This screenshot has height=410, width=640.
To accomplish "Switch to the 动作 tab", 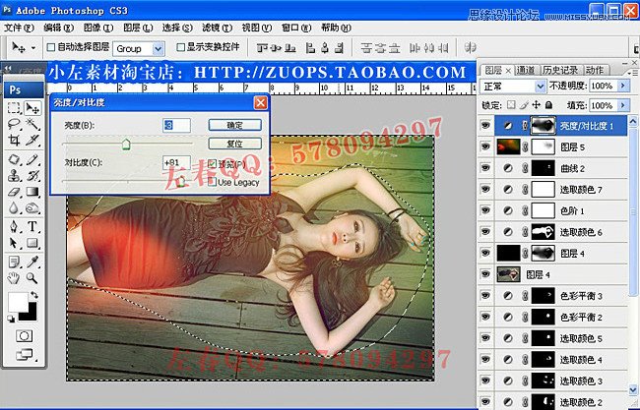I will pyautogui.click(x=595, y=71).
